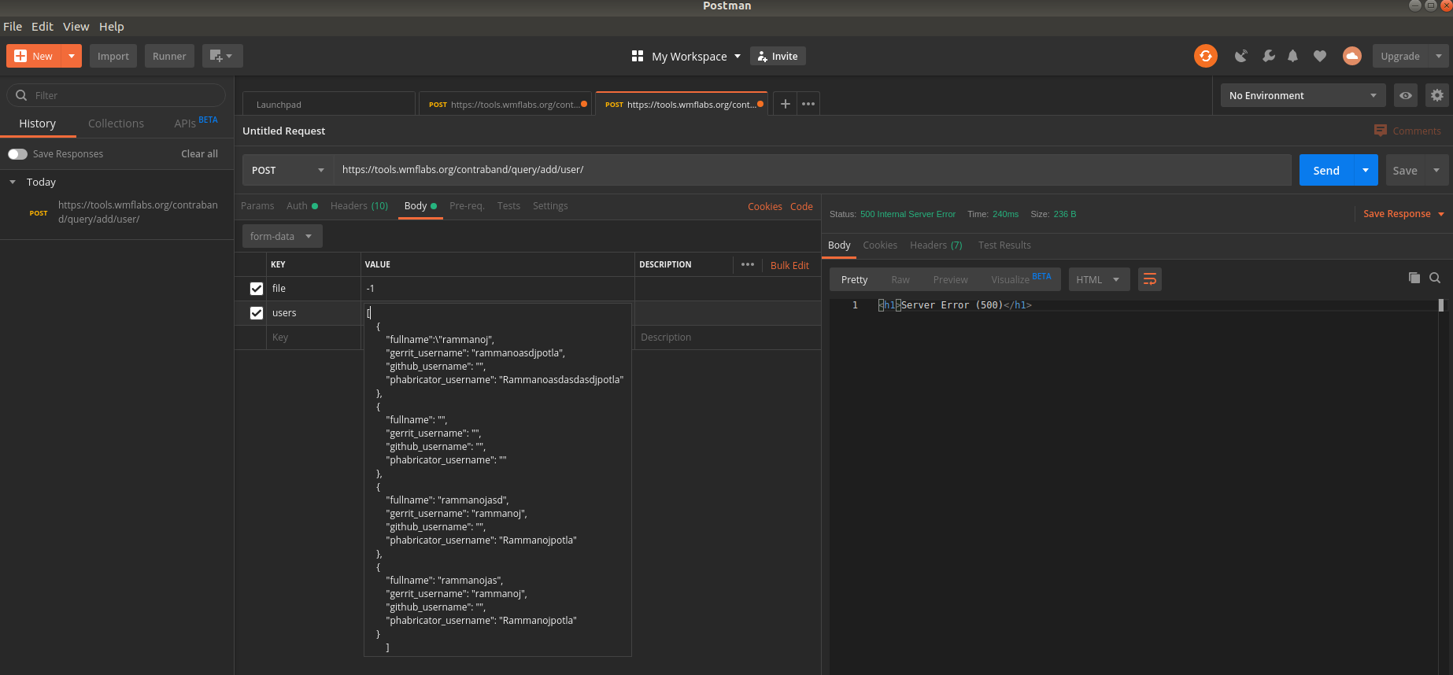1453x675 pixels.
Task: Click the sync status icon
Action: coord(1205,56)
